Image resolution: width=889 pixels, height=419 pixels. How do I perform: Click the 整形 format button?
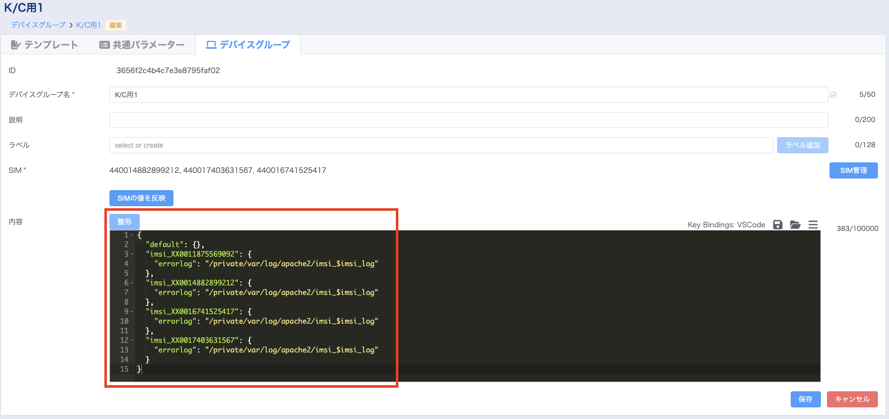click(125, 221)
